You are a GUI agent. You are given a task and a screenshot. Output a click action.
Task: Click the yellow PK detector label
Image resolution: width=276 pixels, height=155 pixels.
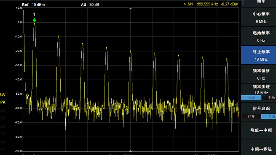tap(3, 102)
